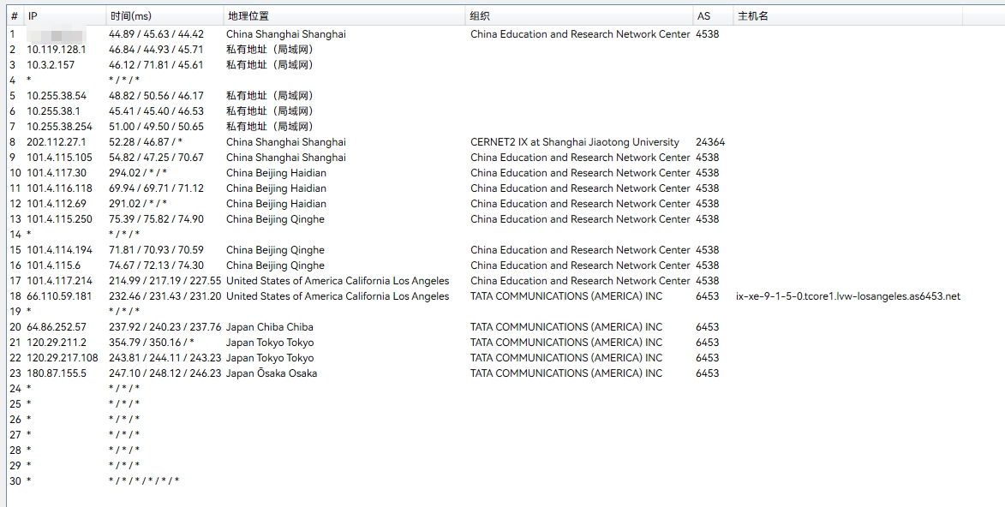This screenshot has width=1005, height=507.
Task: Click the 时间(ms) column header
Action: [130, 16]
